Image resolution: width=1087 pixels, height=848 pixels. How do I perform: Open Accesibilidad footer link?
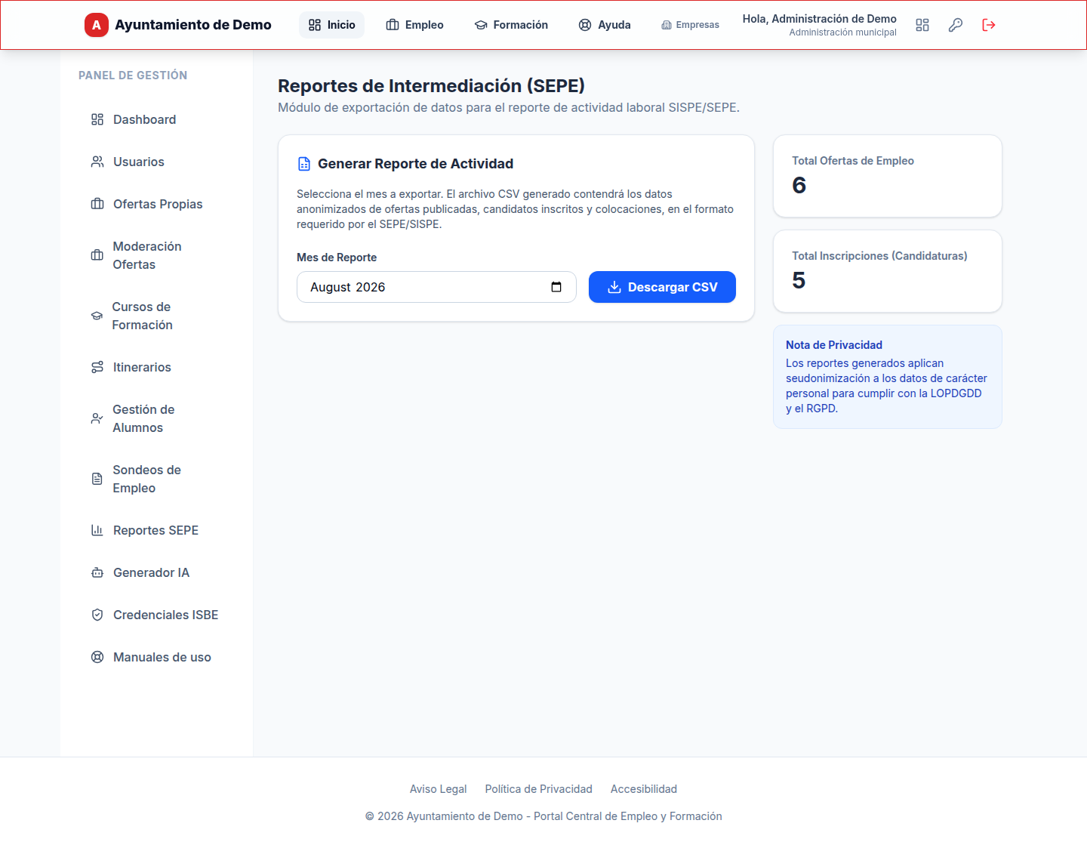pos(644,789)
